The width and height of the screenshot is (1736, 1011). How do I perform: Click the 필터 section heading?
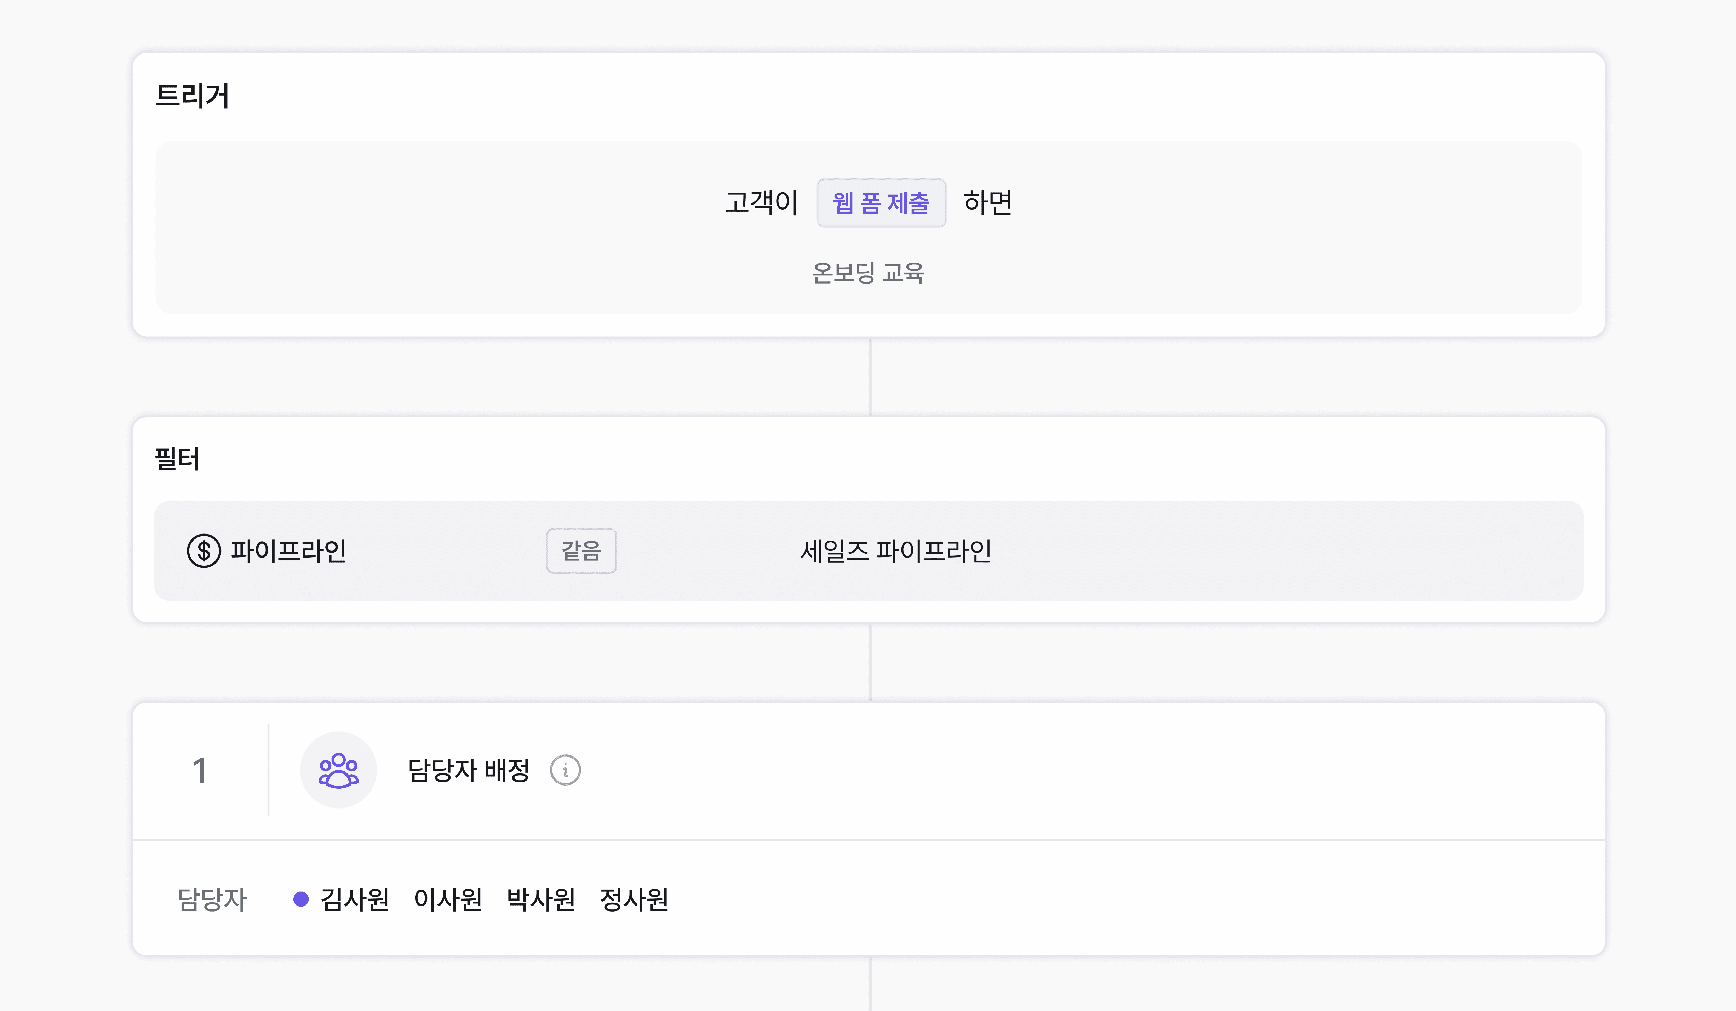178,459
